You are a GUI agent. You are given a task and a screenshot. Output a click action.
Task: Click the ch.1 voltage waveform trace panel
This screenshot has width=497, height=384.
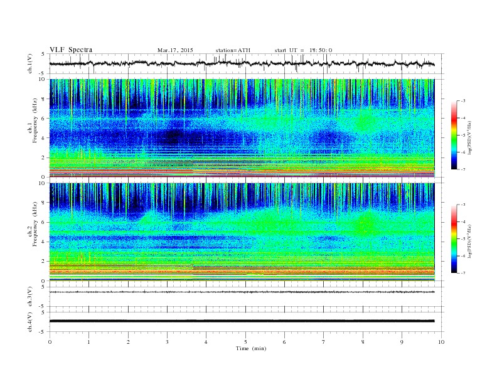tap(246, 63)
